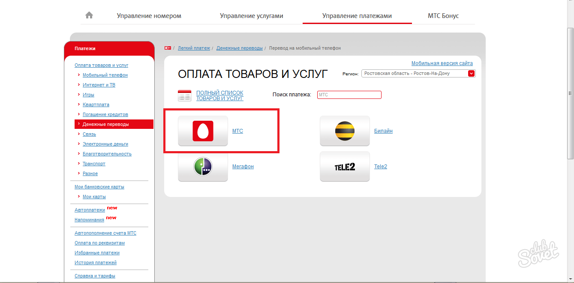The height and width of the screenshot is (283, 574).
Task: Open the Управление услугами tab
Action: coord(251,16)
